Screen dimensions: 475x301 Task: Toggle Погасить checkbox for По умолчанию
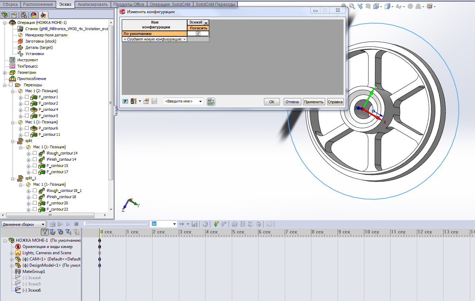tap(198, 34)
